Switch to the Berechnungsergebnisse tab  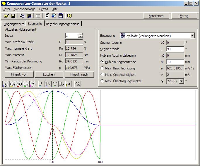pyautogui.click(x=63, y=24)
